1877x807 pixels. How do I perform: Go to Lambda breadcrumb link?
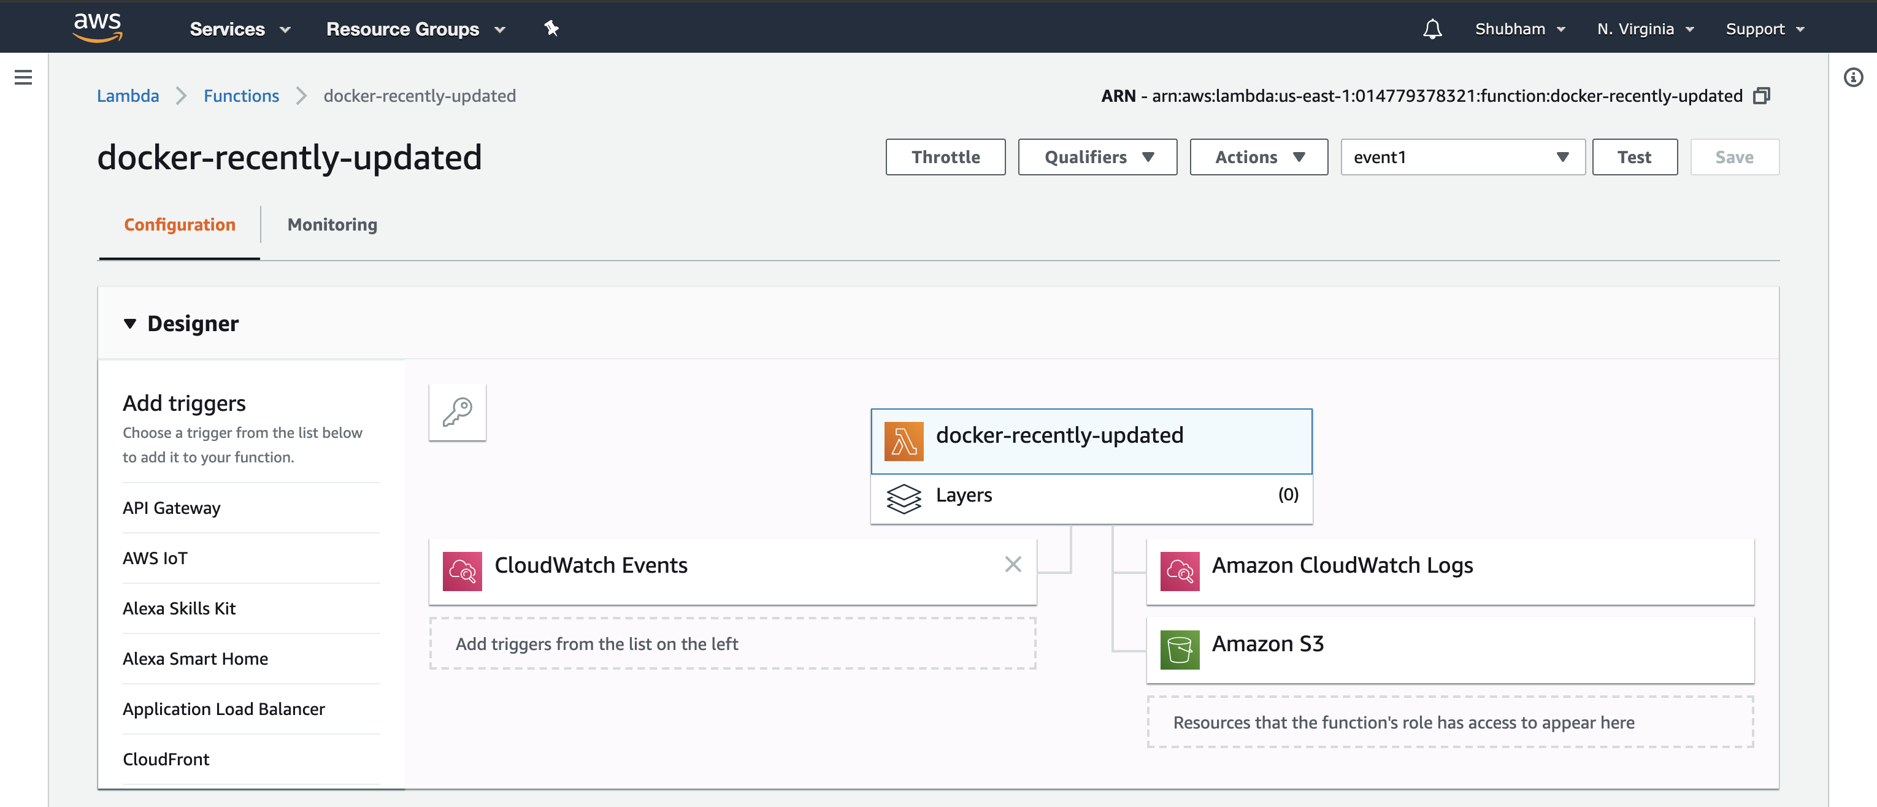(x=128, y=96)
